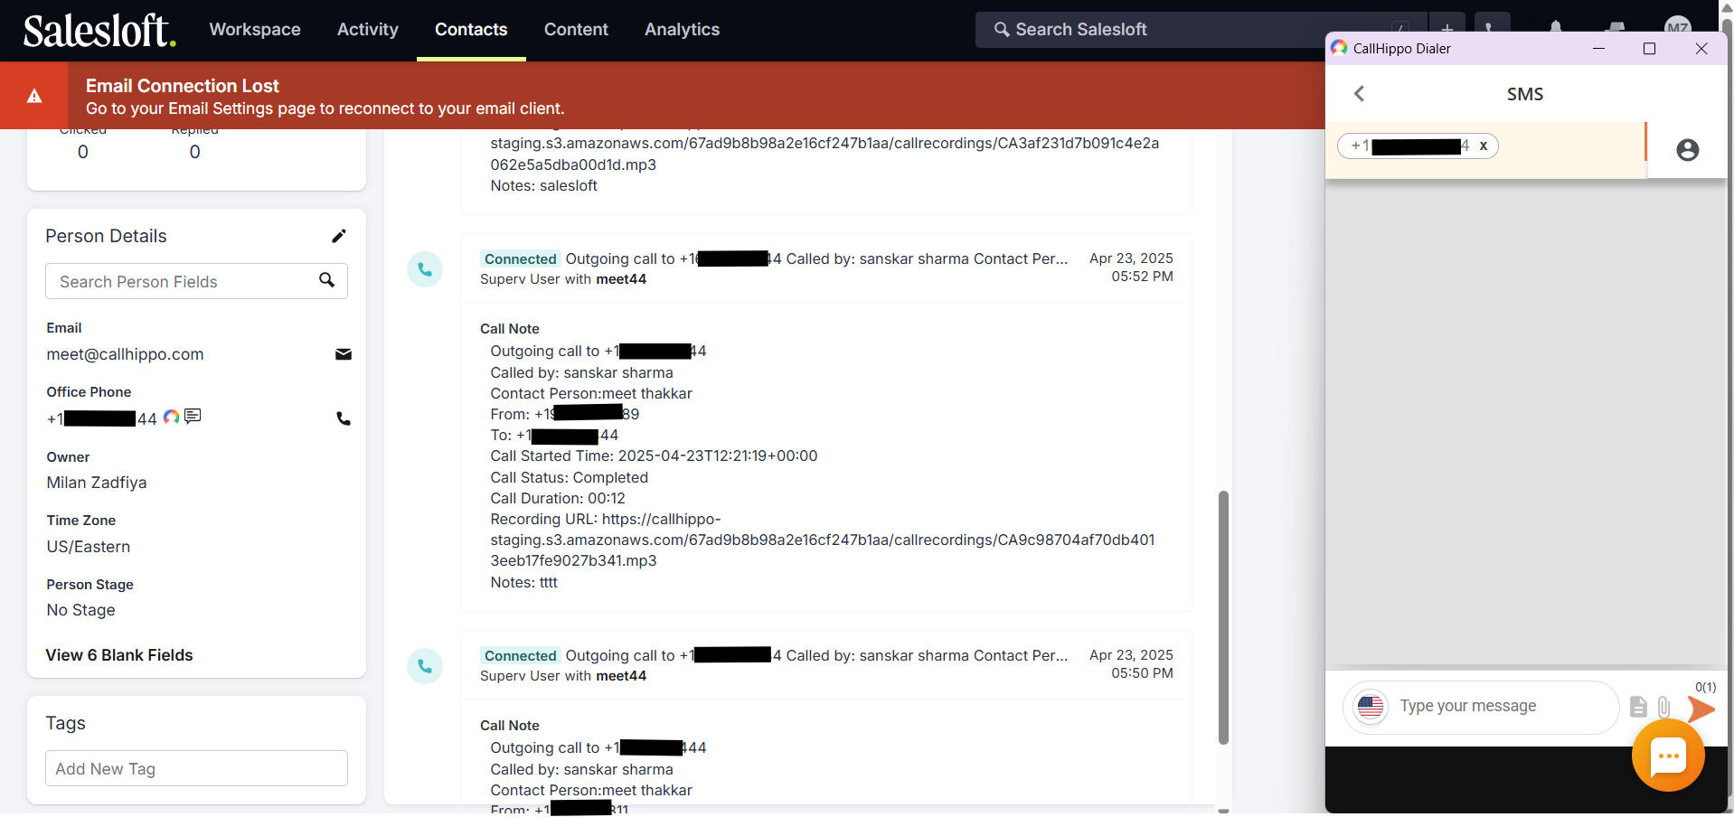
Task: Click the Type your message field
Action: [1501, 707]
